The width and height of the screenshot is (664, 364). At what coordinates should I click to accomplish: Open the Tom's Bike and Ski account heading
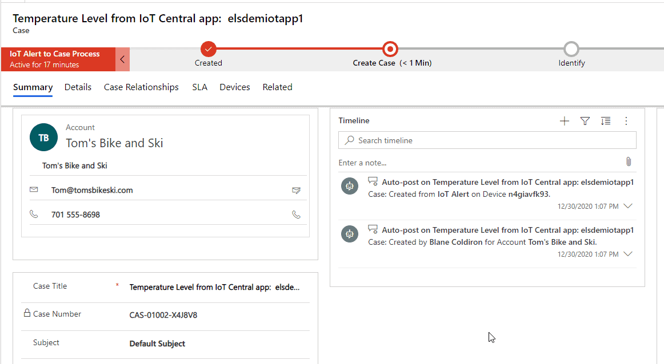coord(114,143)
